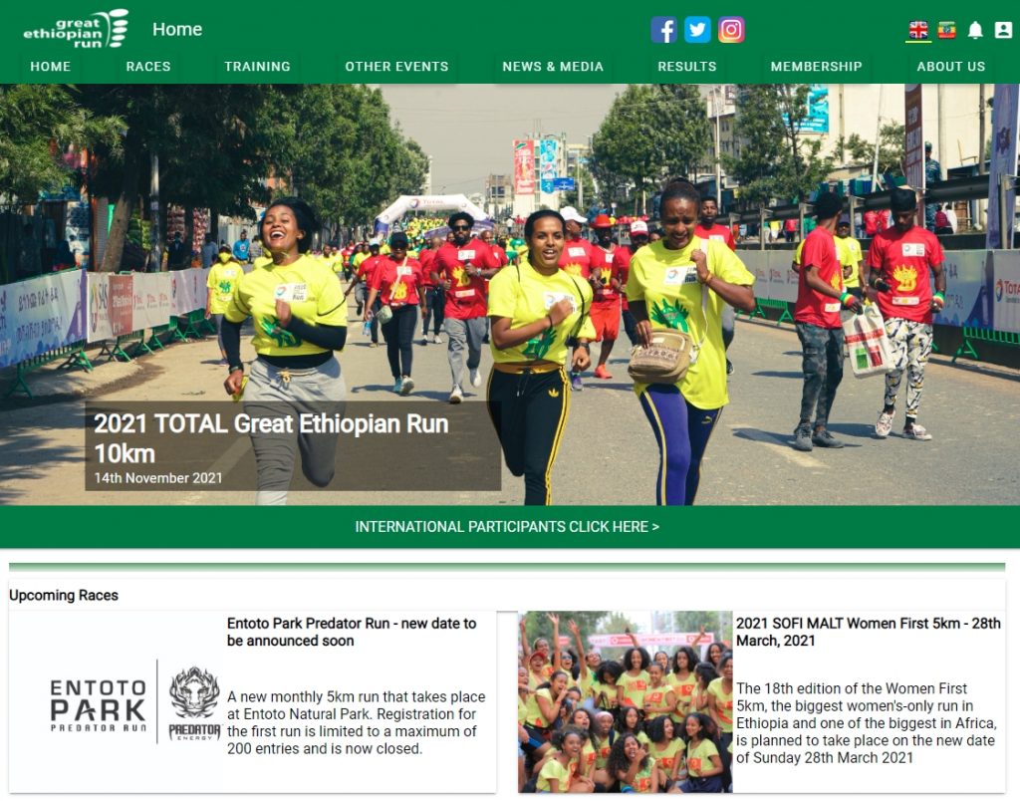Screen dimensions: 1020x801
Task: Open the ABOUT US menu
Action: 951,67
